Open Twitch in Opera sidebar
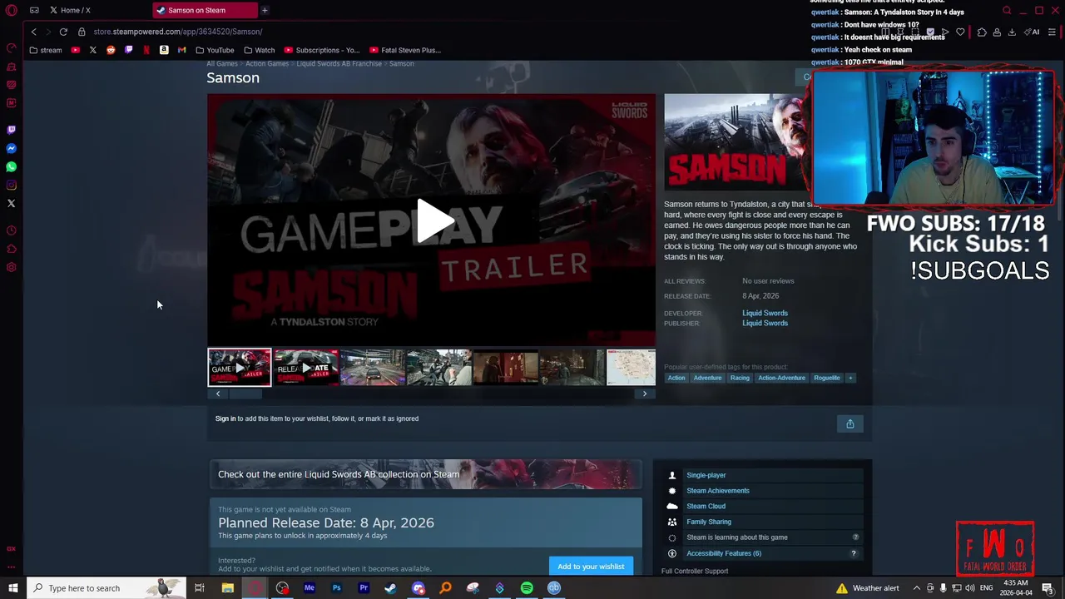 12,130
